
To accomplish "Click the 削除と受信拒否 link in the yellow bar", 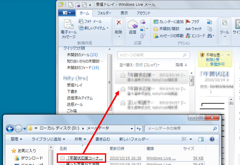I will click(213, 60).
